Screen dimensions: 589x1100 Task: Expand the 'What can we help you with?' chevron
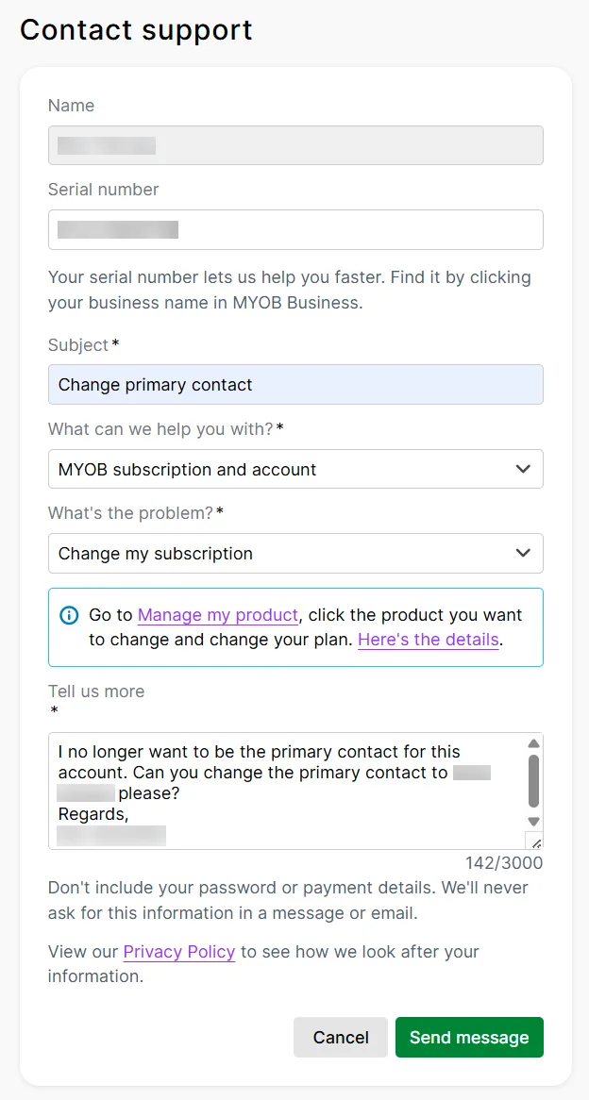pyautogui.click(x=523, y=469)
